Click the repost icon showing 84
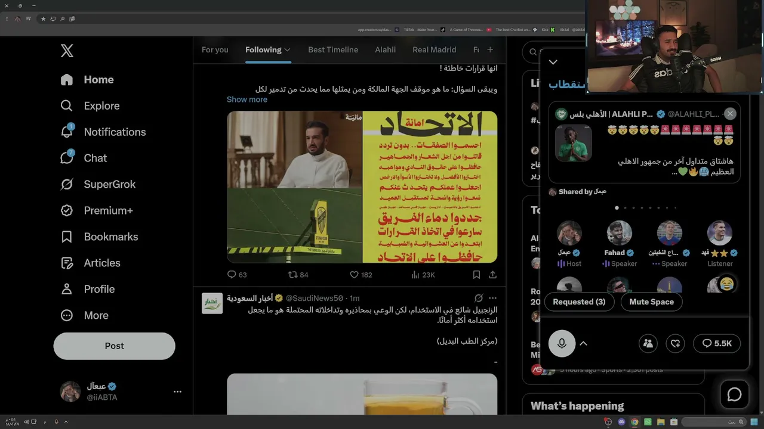Viewport: 764px width, 429px height. [292, 275]
